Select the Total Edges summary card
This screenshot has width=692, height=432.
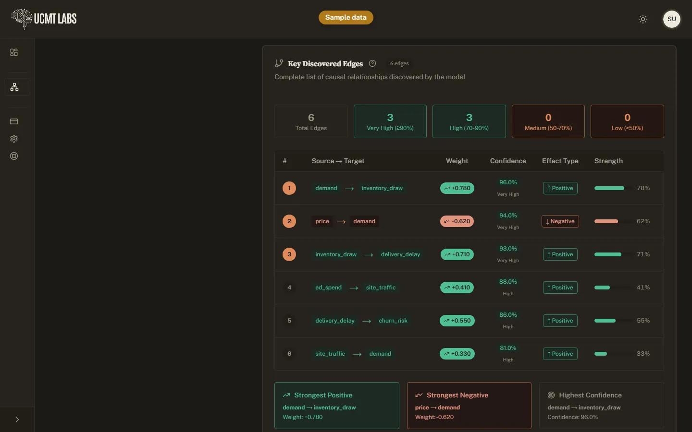click(x=311, y=121)
